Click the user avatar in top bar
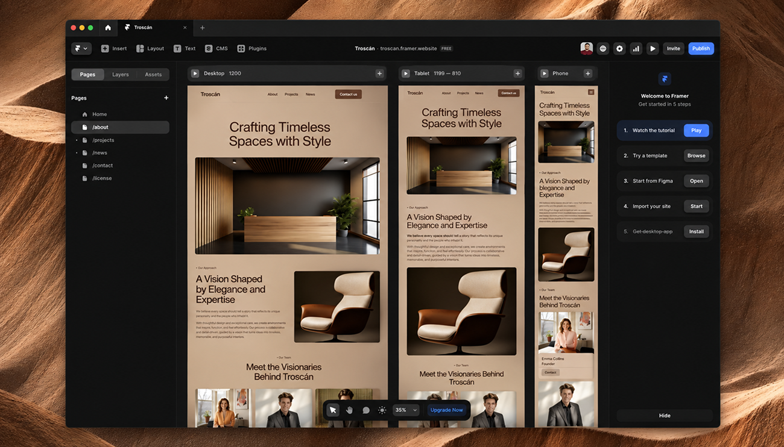This screenshot has height=447, width=784. pyautogui.click(x=586, y=49)
